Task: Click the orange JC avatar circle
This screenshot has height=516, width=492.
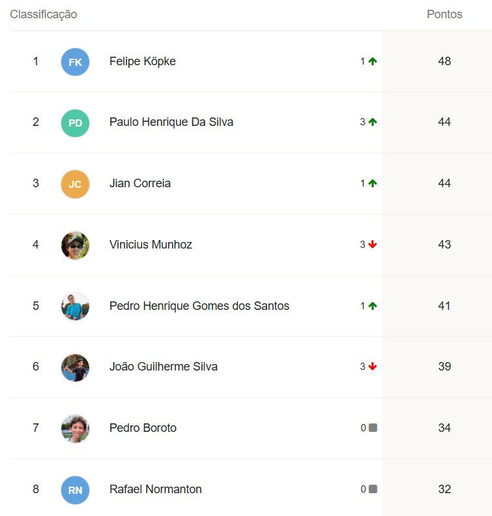Action: click(x=75, y=184)
